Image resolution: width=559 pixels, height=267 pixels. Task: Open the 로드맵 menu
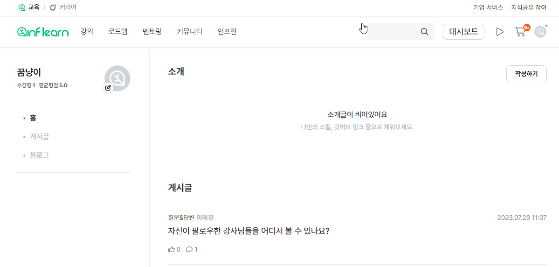point(118,32)
